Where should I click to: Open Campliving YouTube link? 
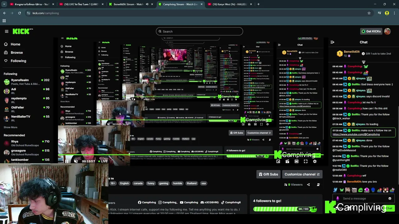189,203
